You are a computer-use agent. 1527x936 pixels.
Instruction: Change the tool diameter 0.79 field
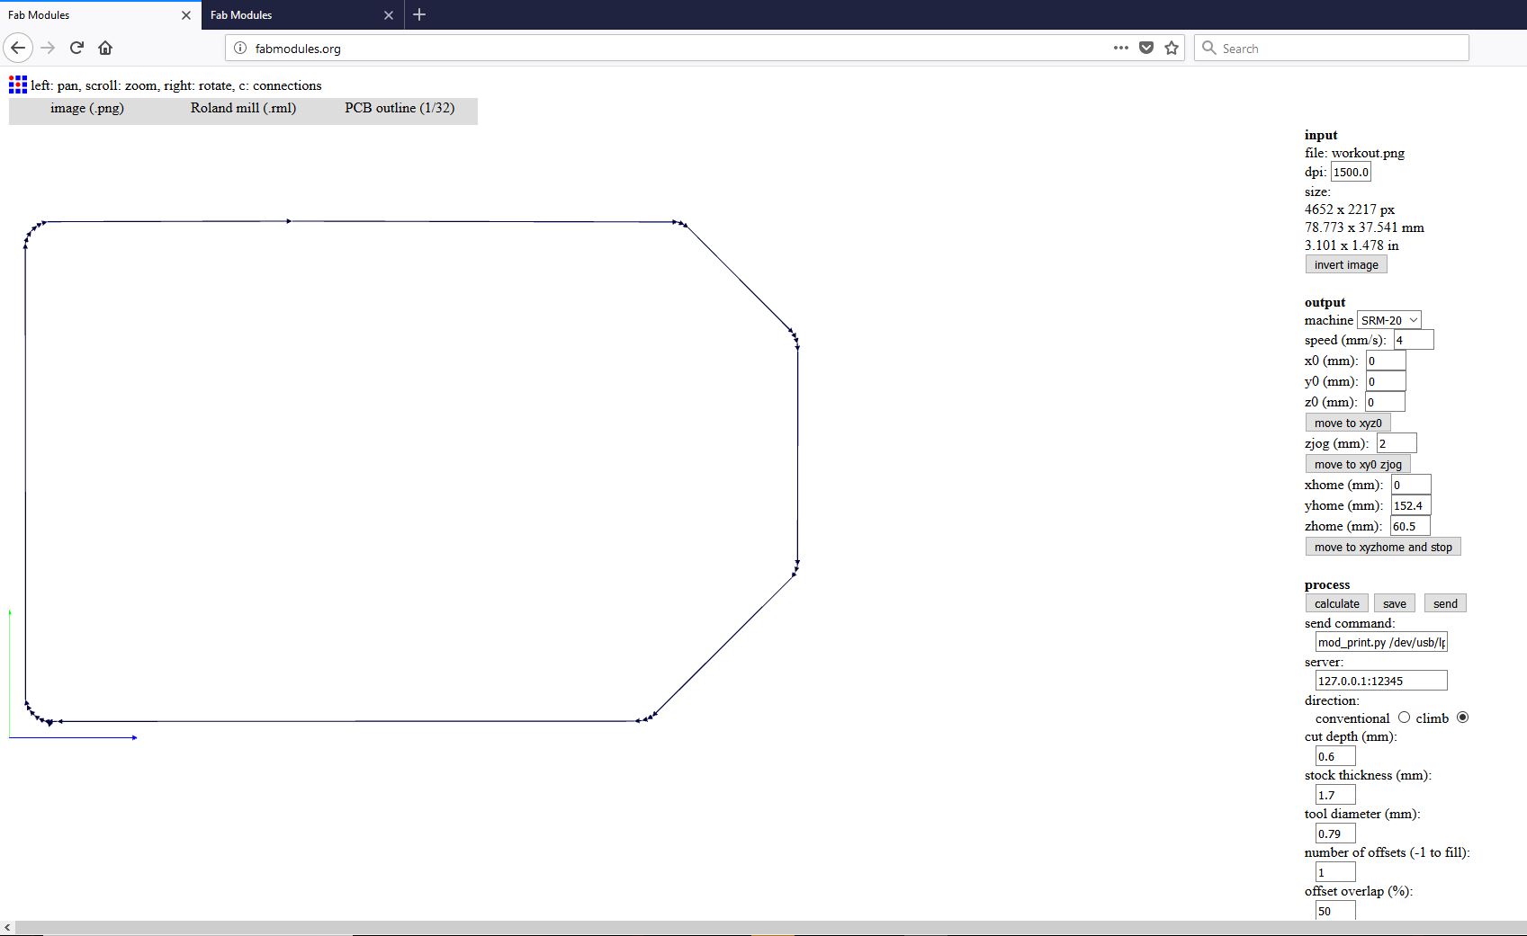click(1335, 833)
